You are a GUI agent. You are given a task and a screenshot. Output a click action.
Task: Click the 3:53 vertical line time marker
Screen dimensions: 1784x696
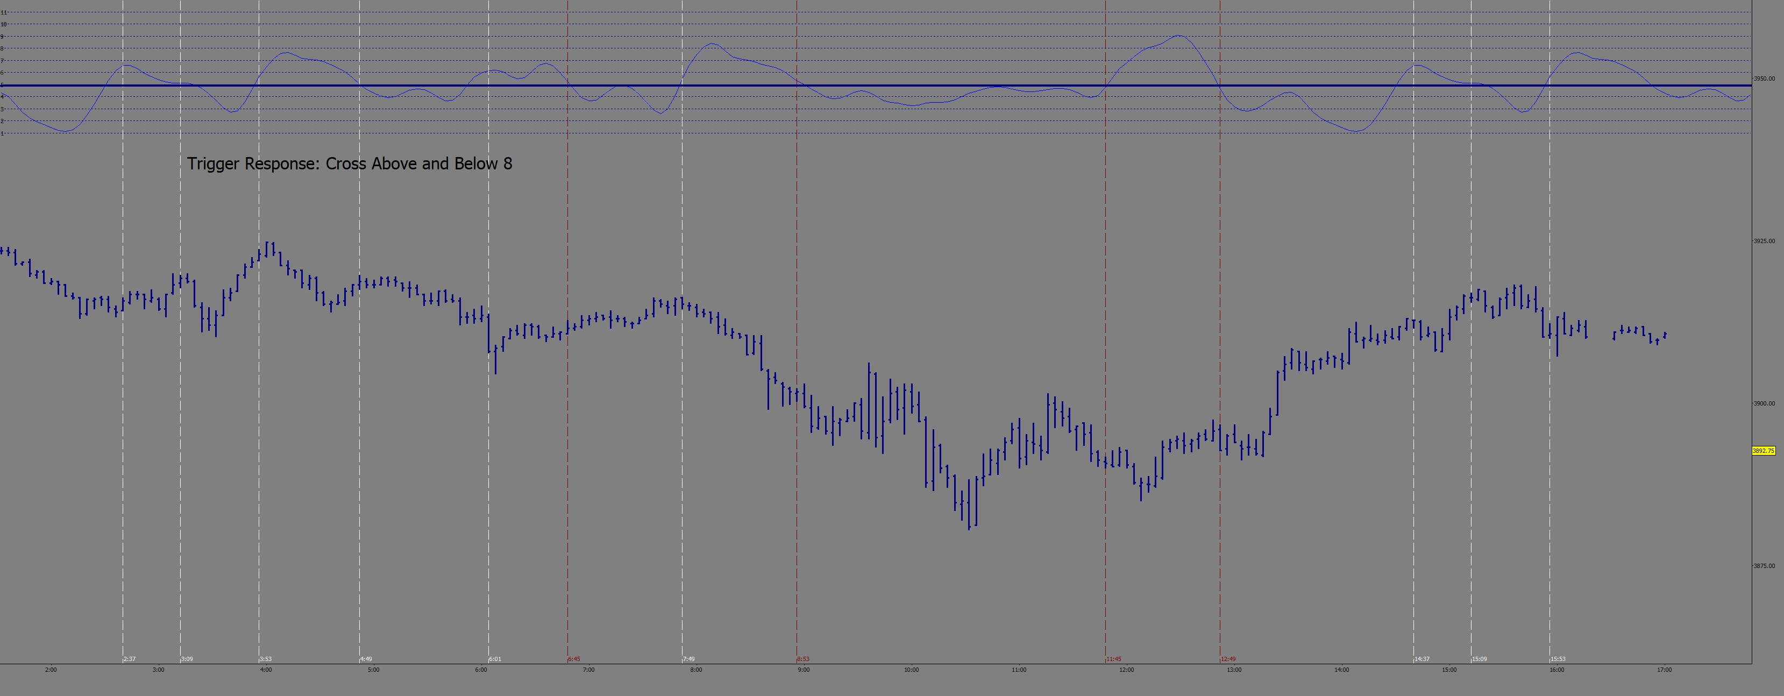pyautogui.click(x=266, y=659)
